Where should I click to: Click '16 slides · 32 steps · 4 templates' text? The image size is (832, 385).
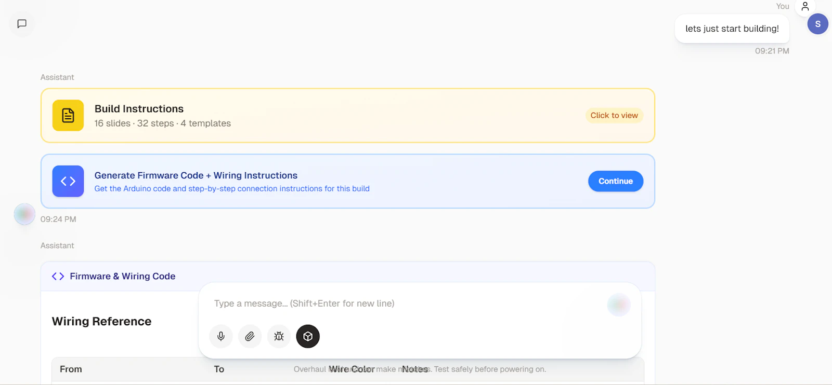[162, 123]
